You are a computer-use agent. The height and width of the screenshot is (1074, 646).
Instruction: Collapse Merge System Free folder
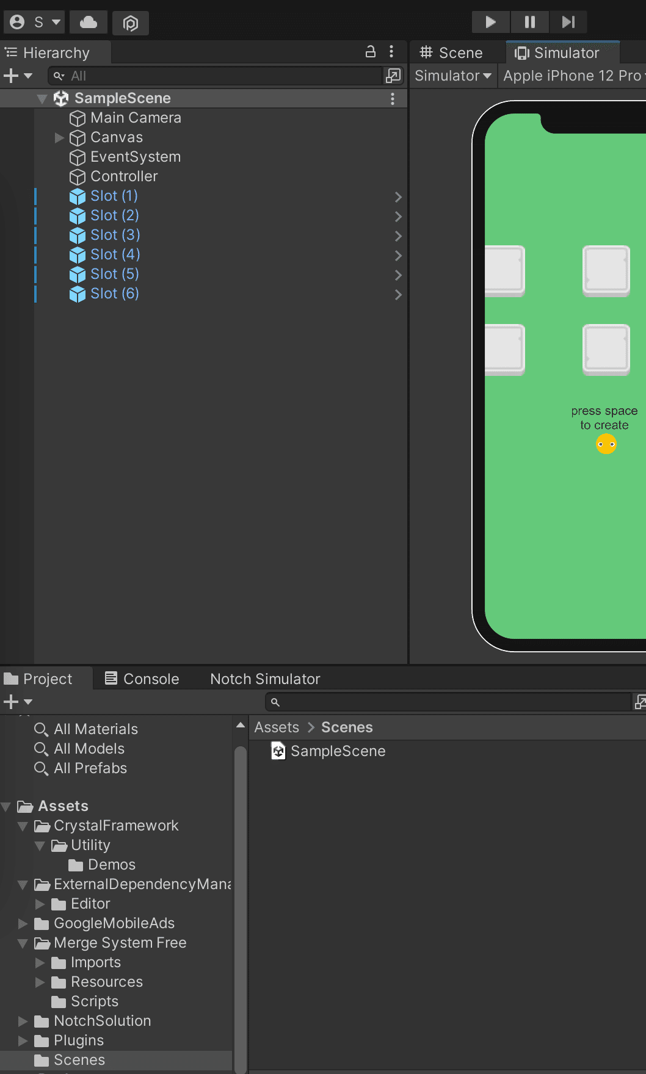point(23,943)
